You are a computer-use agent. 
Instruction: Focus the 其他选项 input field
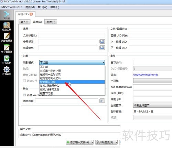(67, 101)
